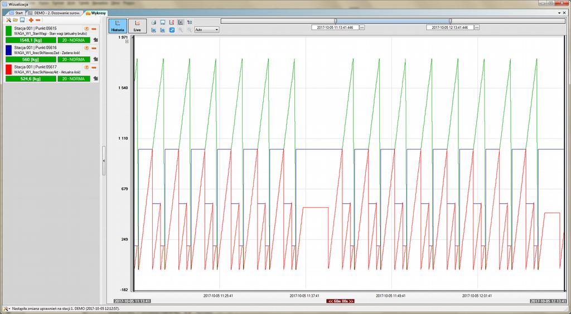Screen dimensions: 571x314
Task: Click the << 60m 00s >> time span button
Action: (341, 301)
